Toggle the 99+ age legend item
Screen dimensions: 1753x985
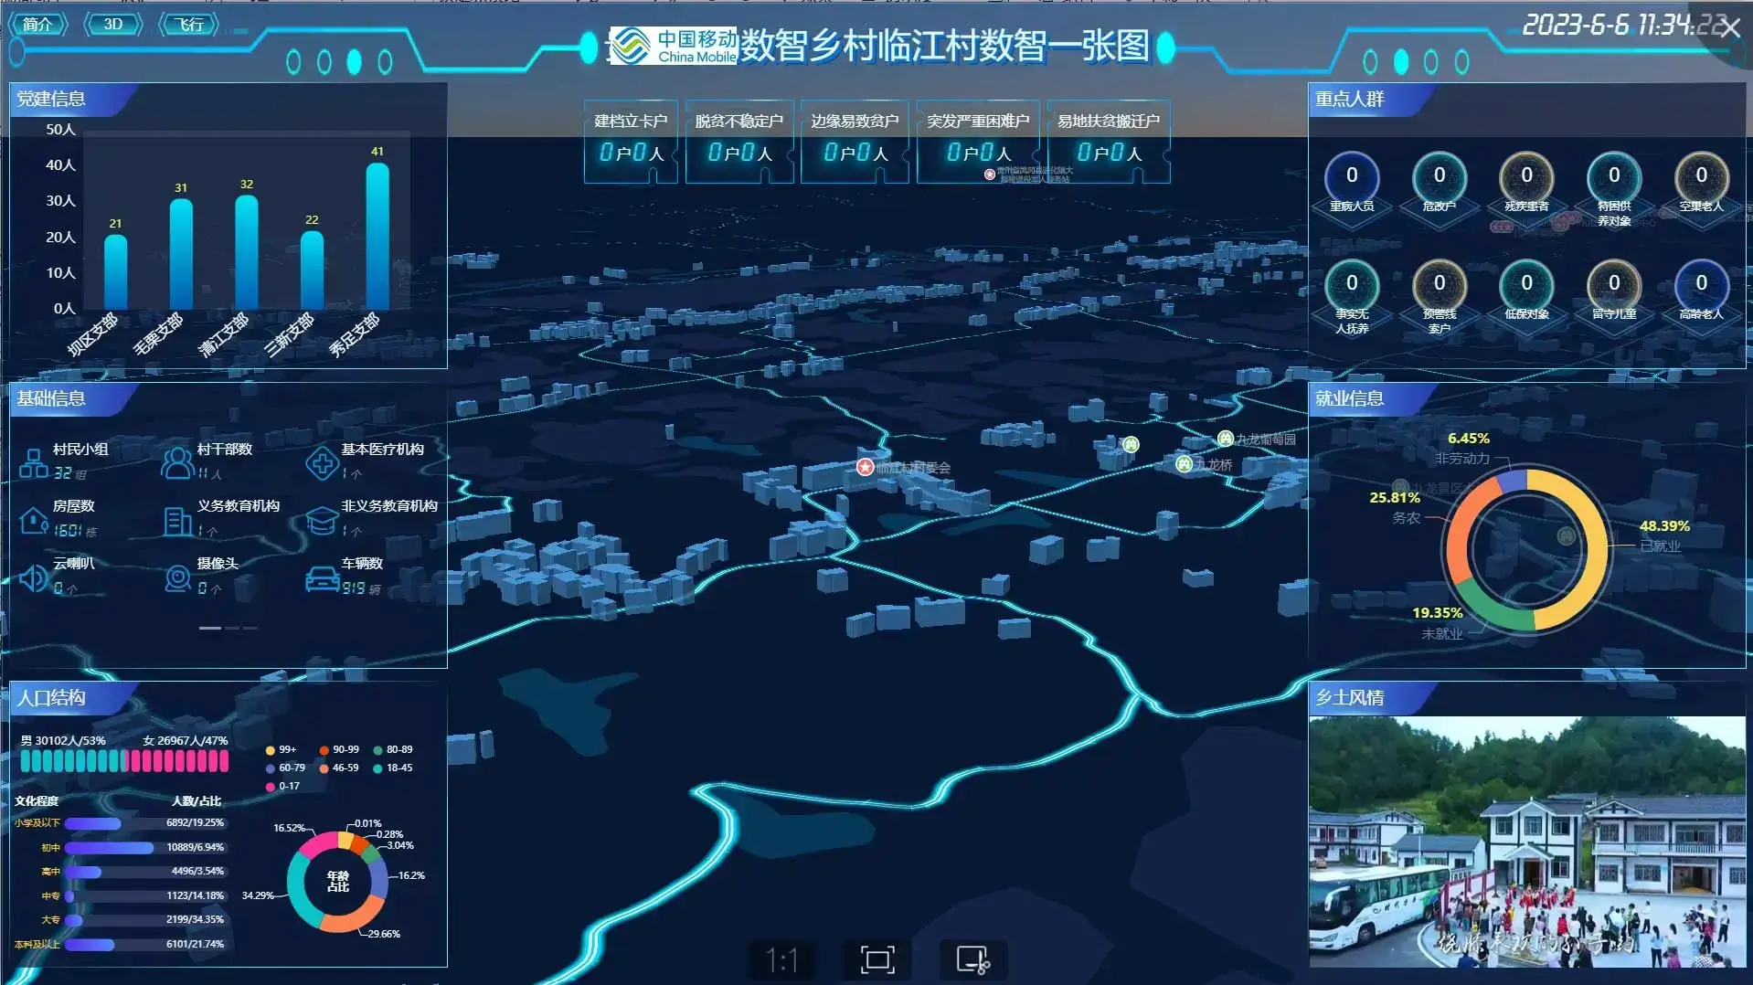pos(282,749)
